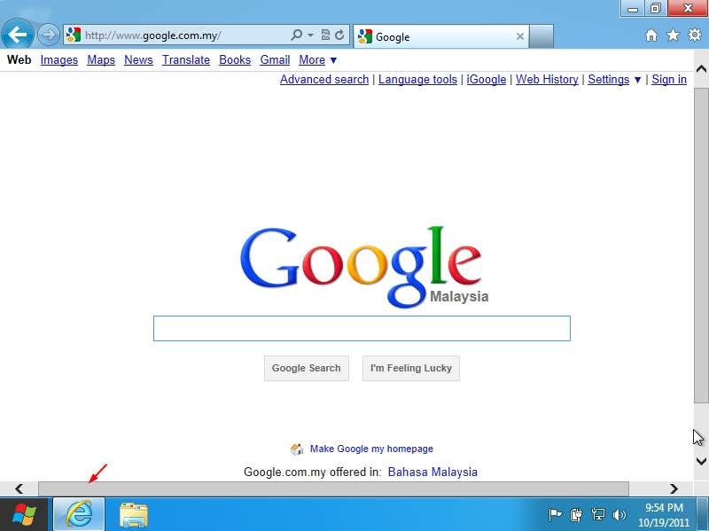
Task: Select the Google tab
Action: point(440,36)
